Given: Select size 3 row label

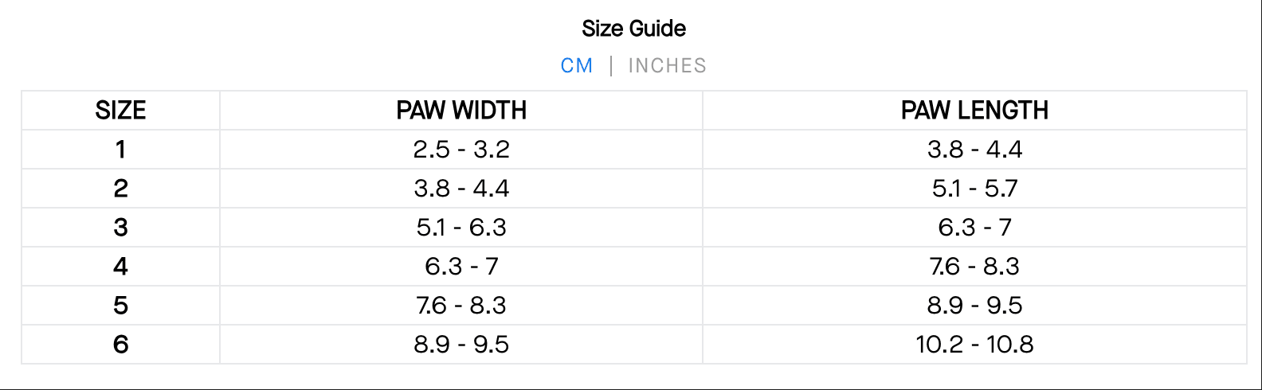Looking at the screenshot, I should (x=120, y=228).
